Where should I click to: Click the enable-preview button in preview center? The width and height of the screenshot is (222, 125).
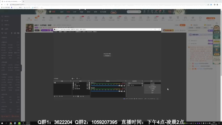click(x=107, y=56)
